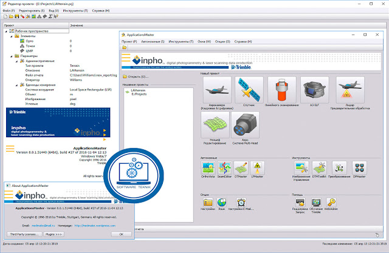The width and height of the screenshot is (389, 253).
Task: Click the email address link in About dialog
Action: (43, 226)
